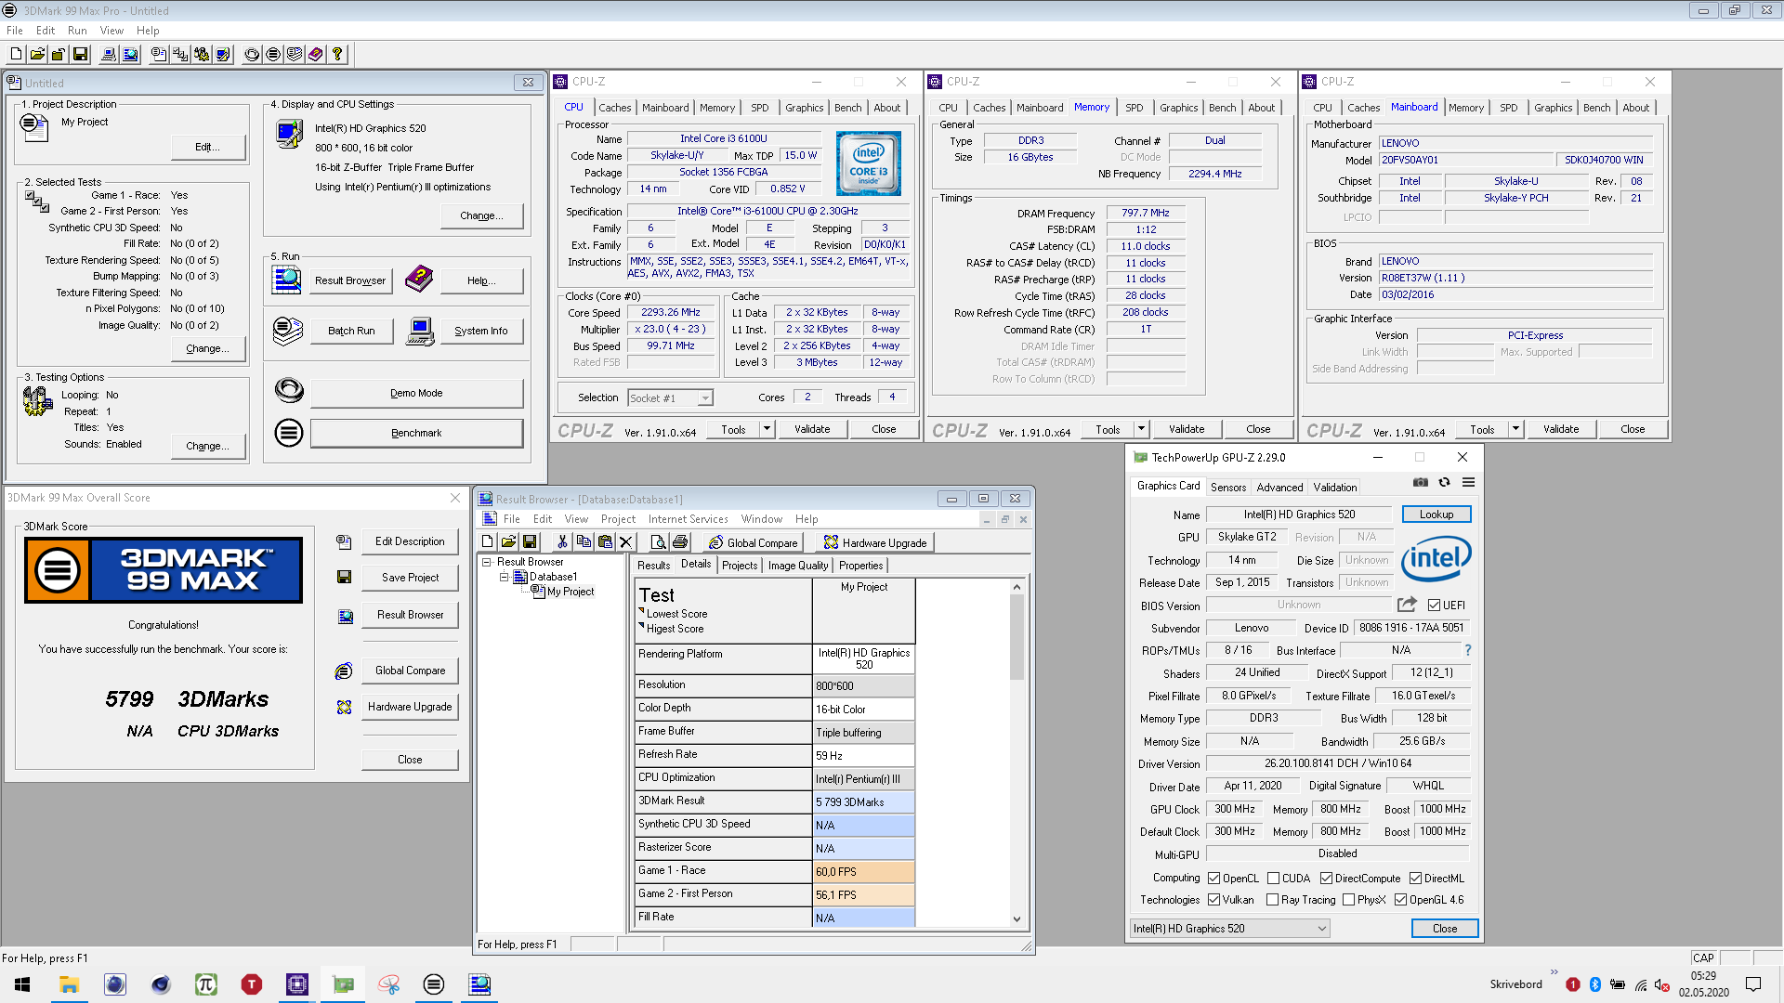Click Bus Interface question mark in GPU-Z
Viewport: 1784px width, 1003px height.
click(x=1468, y=650)
